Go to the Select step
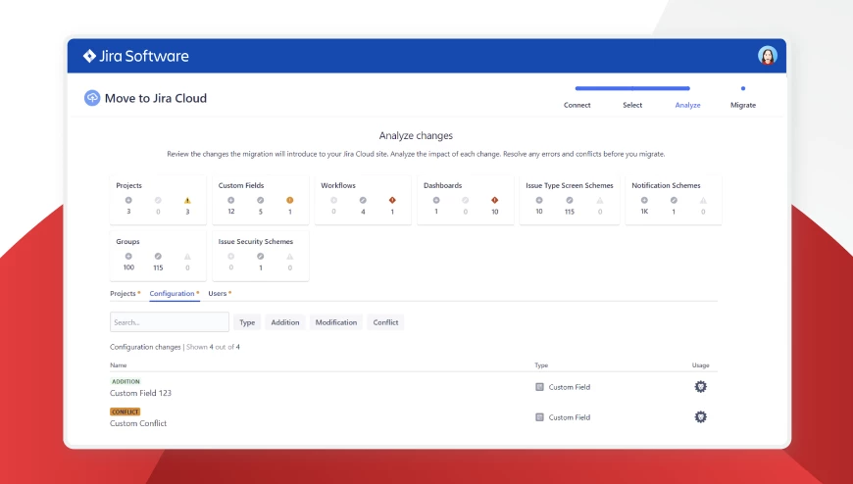 (632, 105)
